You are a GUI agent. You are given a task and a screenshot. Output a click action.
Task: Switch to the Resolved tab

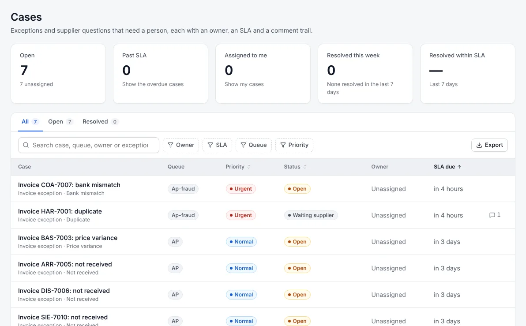point(100,122)
